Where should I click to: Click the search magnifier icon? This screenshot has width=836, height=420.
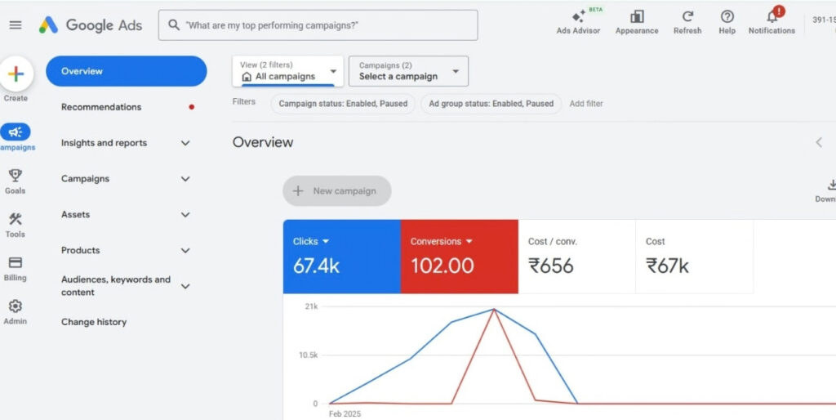(173, 25)
